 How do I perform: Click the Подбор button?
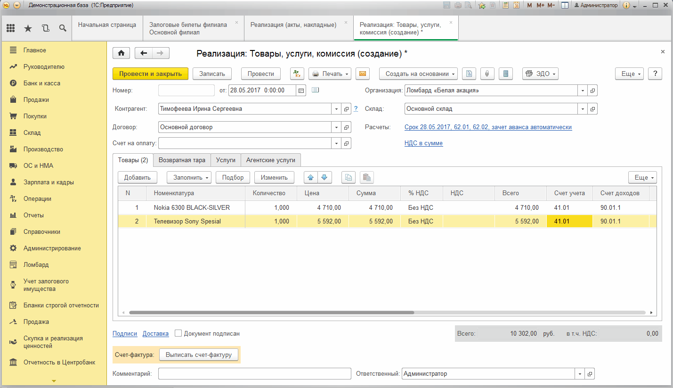click(x=233, y=177)
